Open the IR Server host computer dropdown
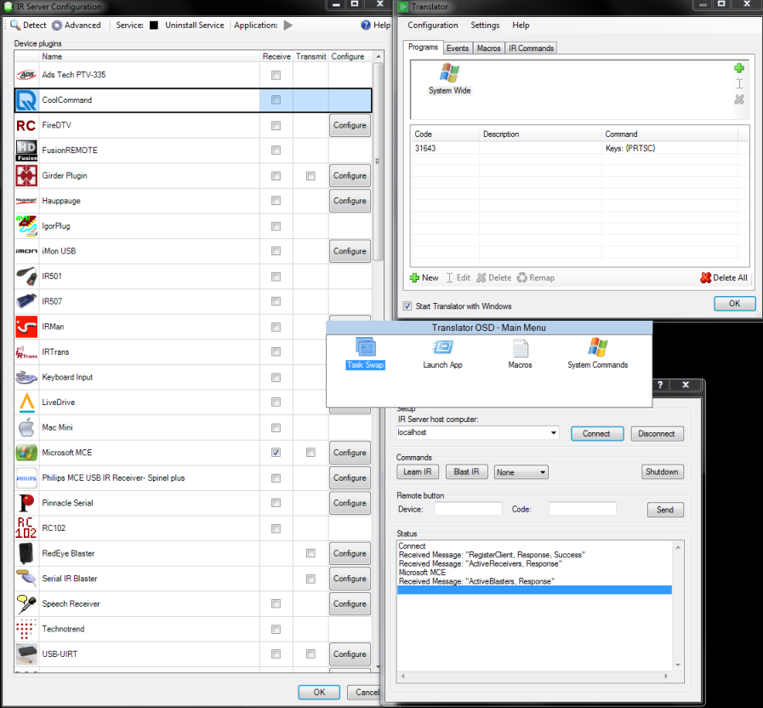Screen dimensions: 763x708 [x=553, y=432]
